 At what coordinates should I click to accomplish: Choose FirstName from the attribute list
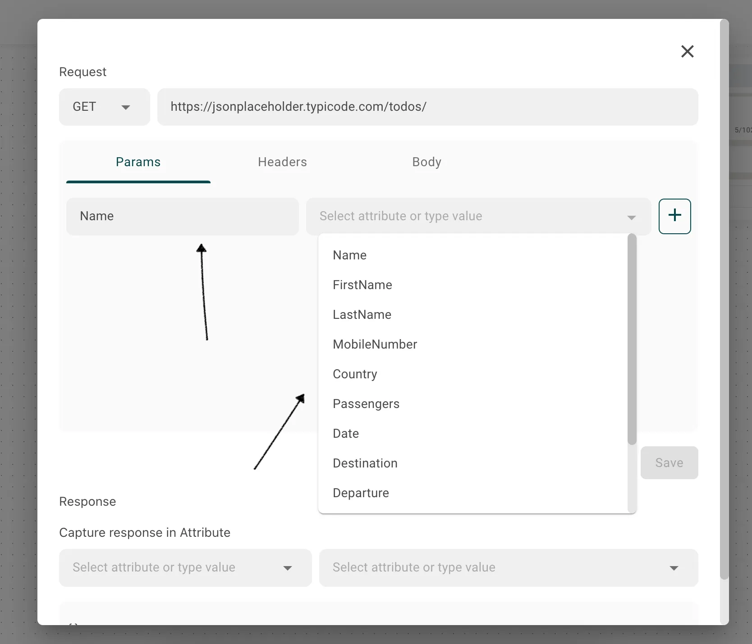[x=362, y=285]
